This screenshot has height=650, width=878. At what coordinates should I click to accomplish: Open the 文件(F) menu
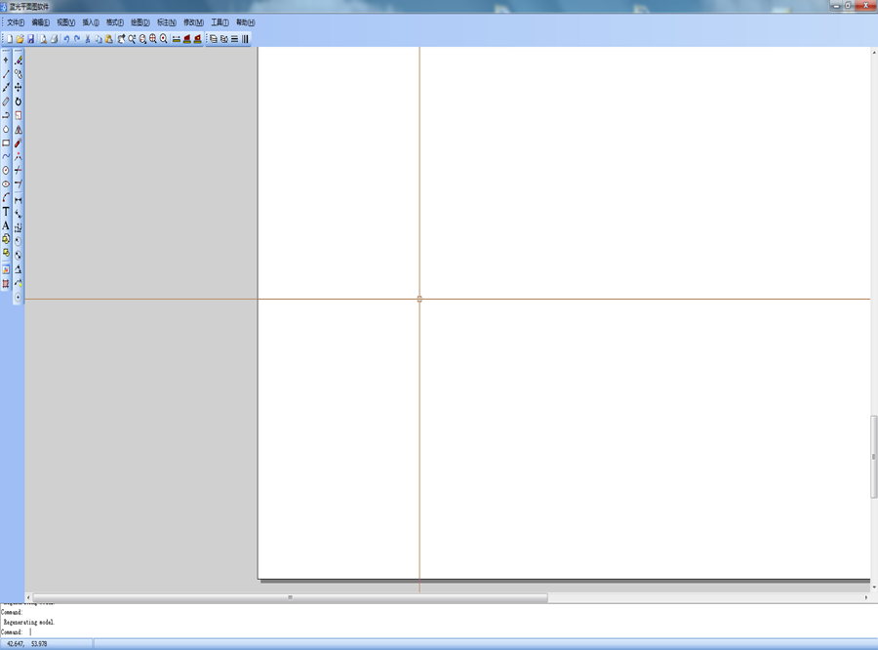[16, 22]
